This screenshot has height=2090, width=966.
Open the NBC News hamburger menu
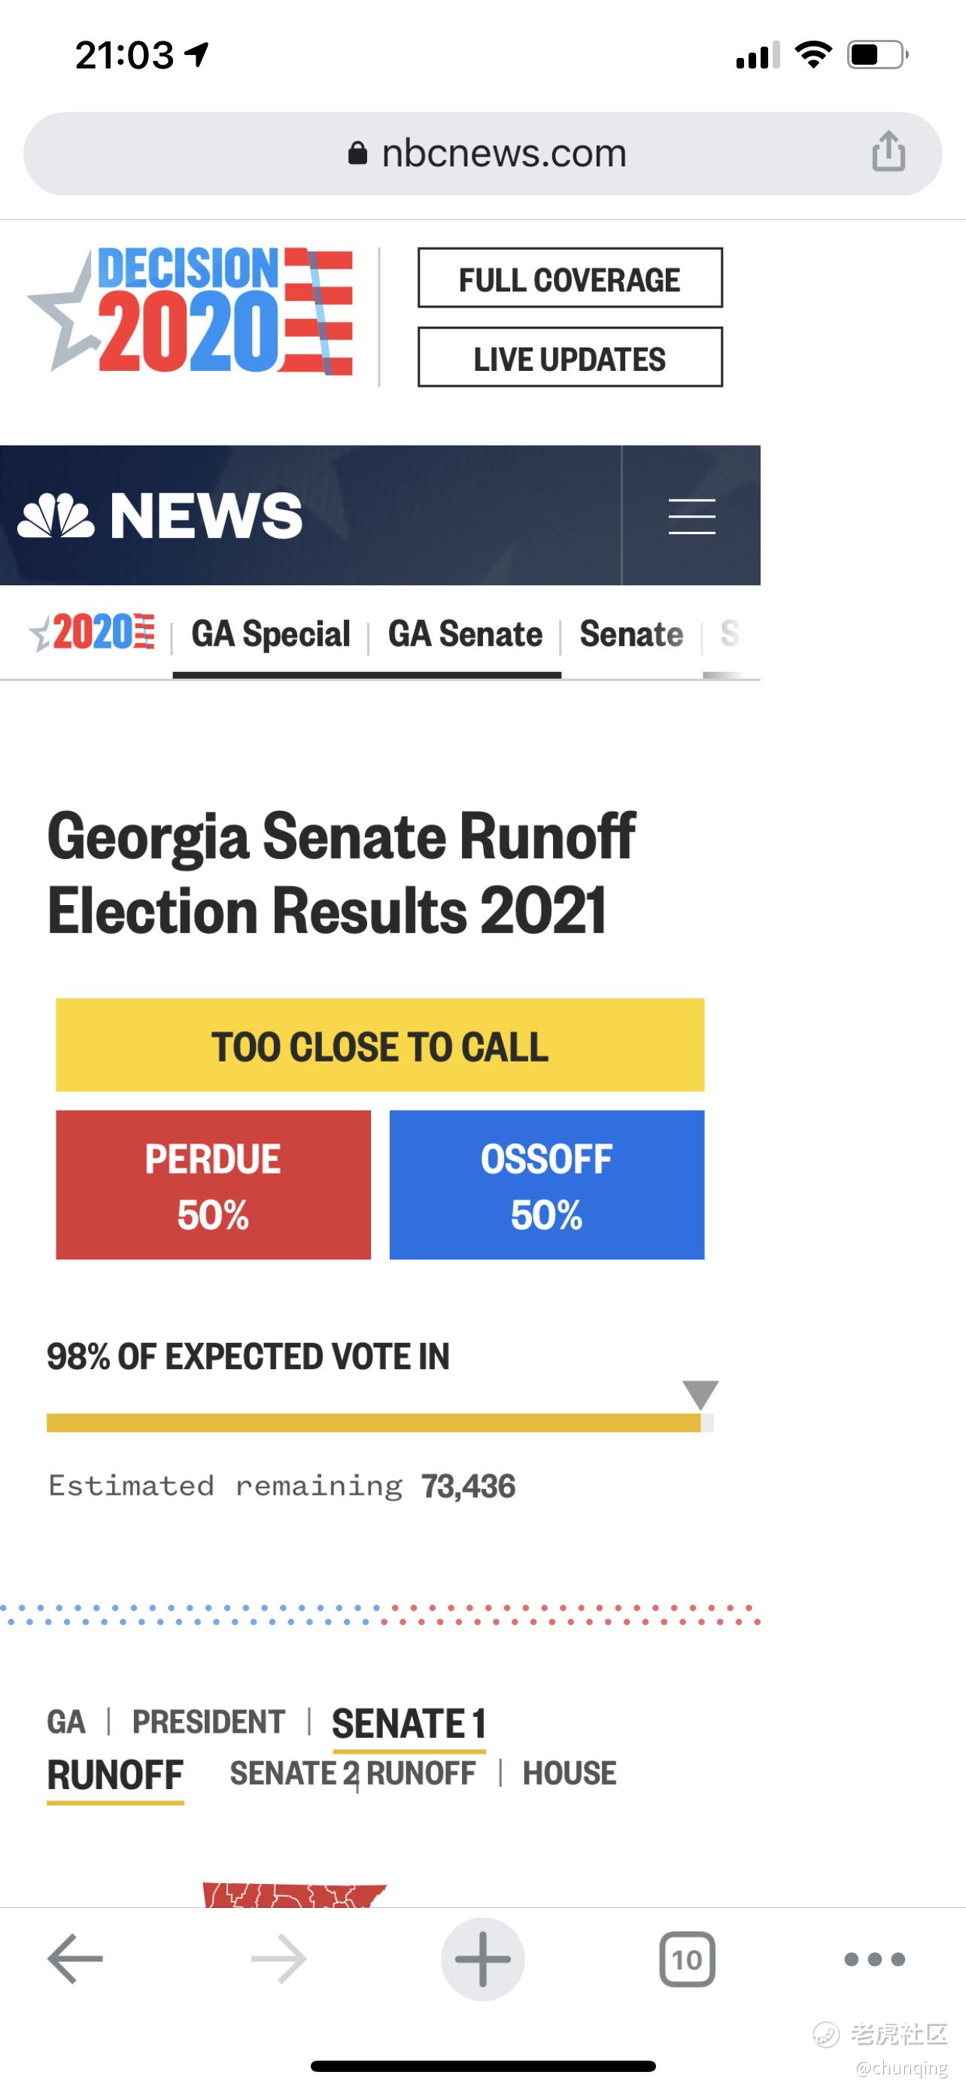[691, 516]
